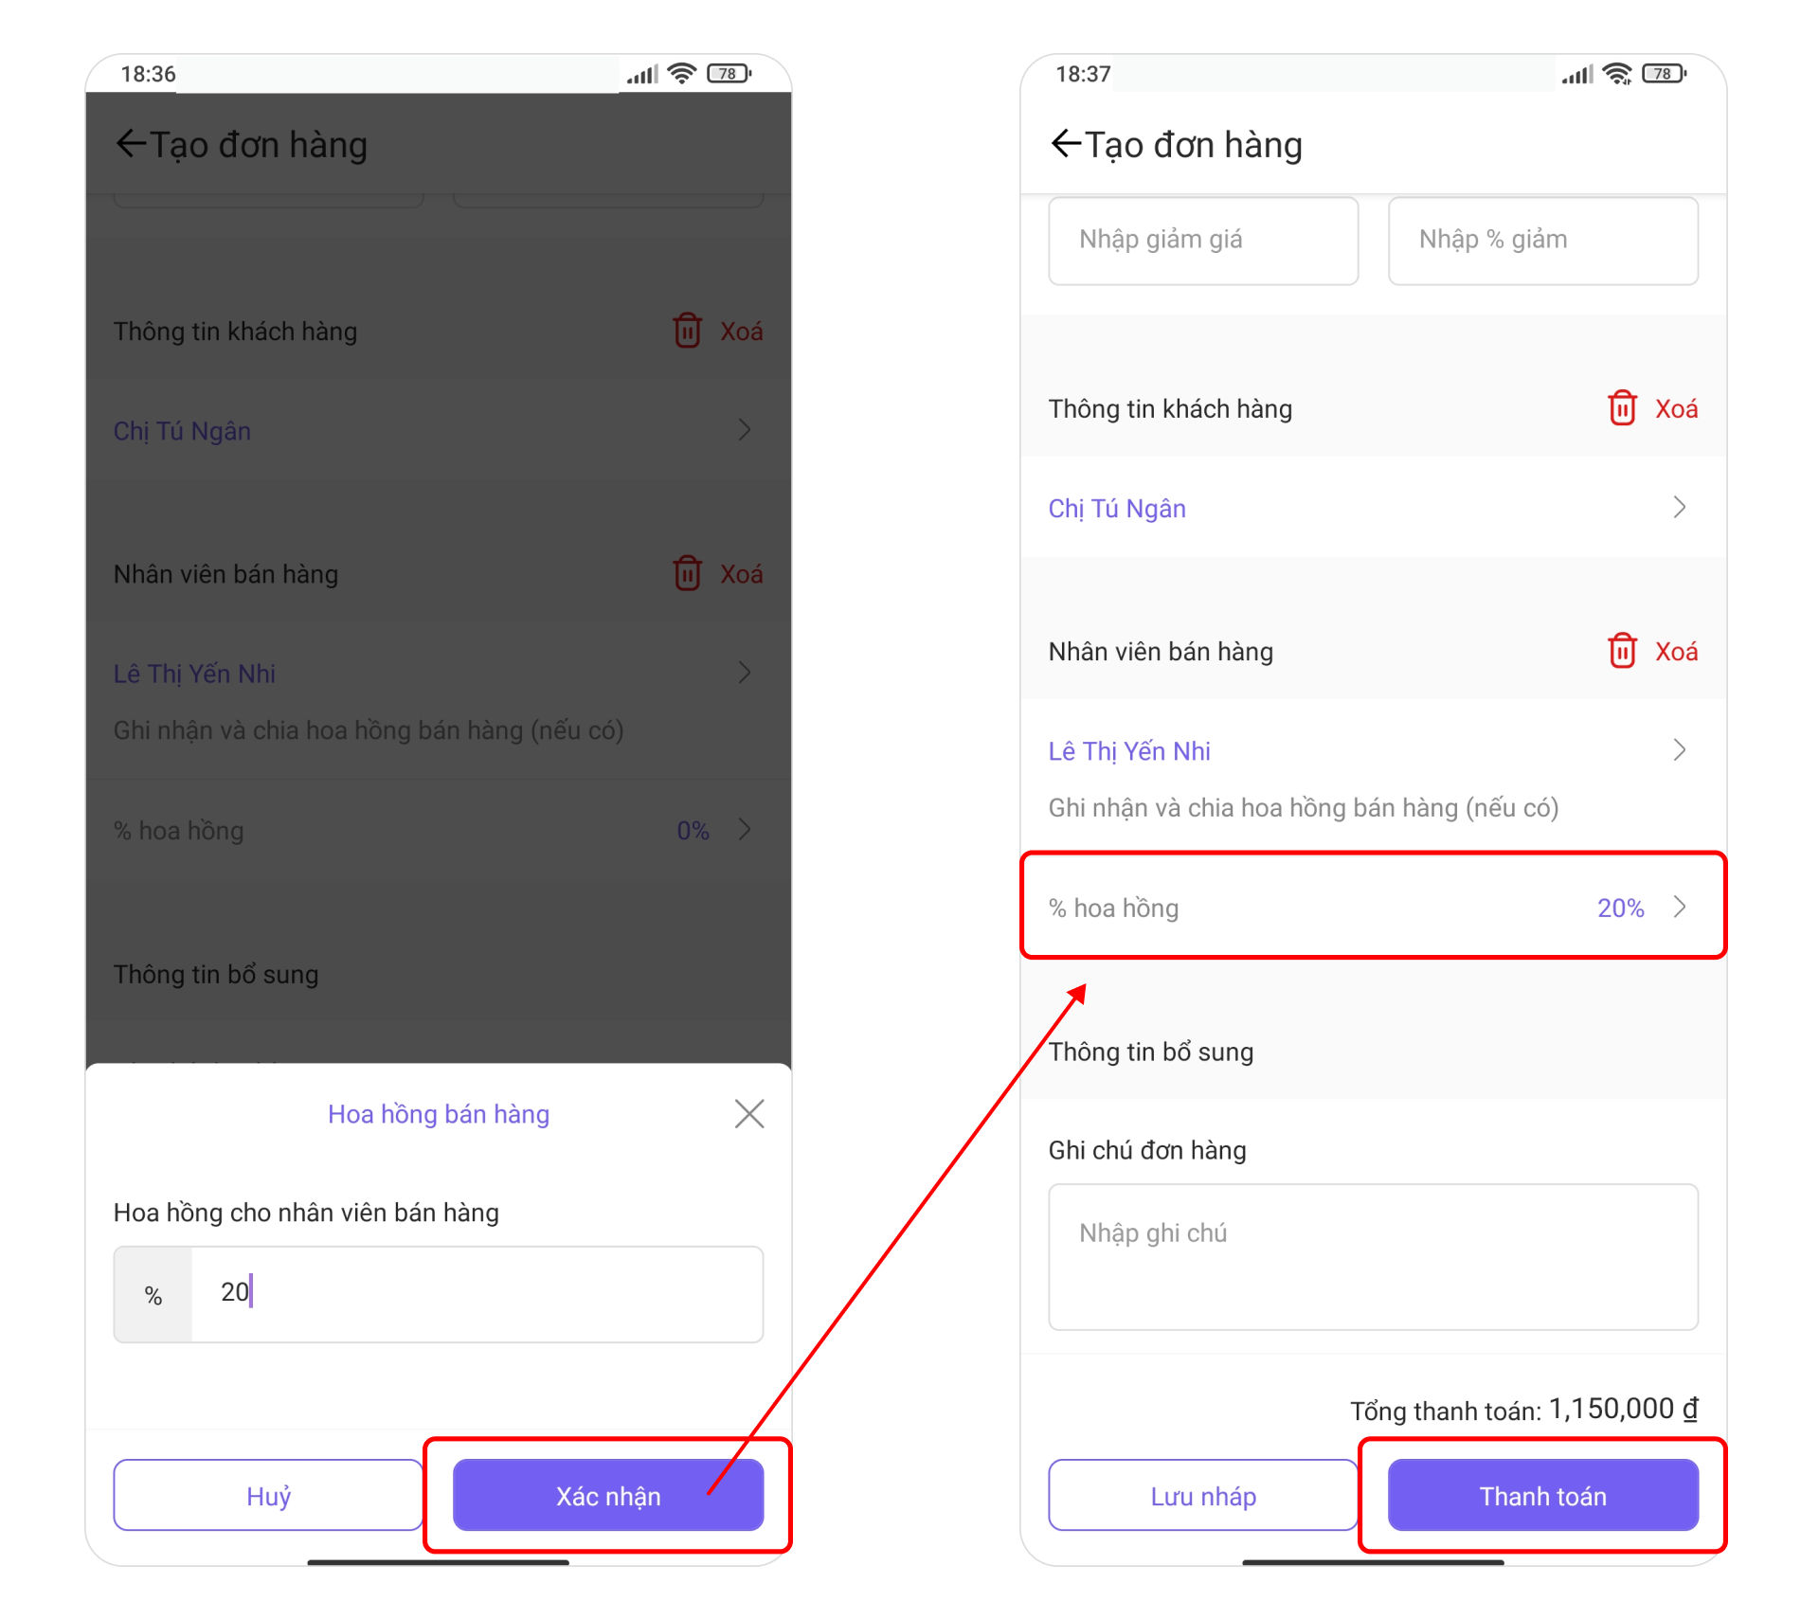Save draft with Lưu nháp button

tap(1203, 1495)
